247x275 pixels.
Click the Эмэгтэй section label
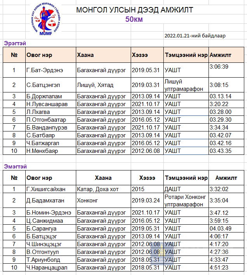coord(15,167)
